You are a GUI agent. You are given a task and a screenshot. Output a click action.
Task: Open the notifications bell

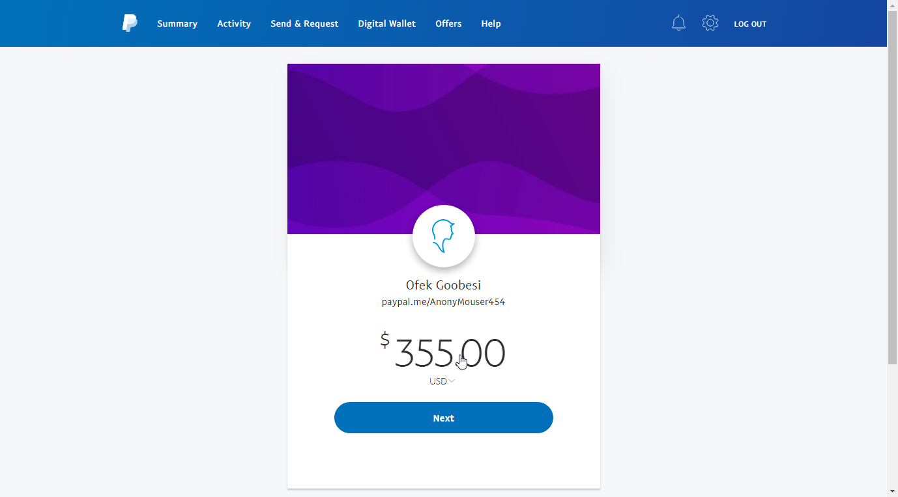click(678, 23)
